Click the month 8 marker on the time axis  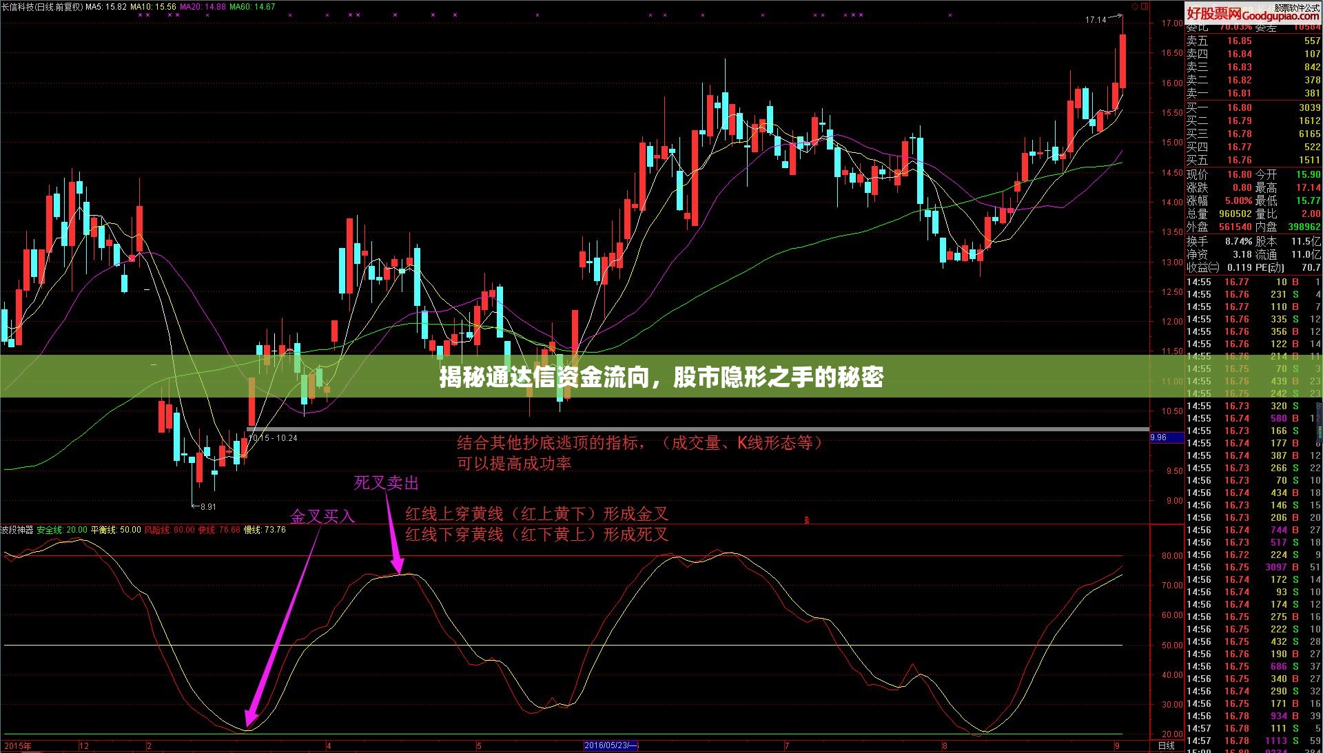pyautogui.click(x=945, y=745)
